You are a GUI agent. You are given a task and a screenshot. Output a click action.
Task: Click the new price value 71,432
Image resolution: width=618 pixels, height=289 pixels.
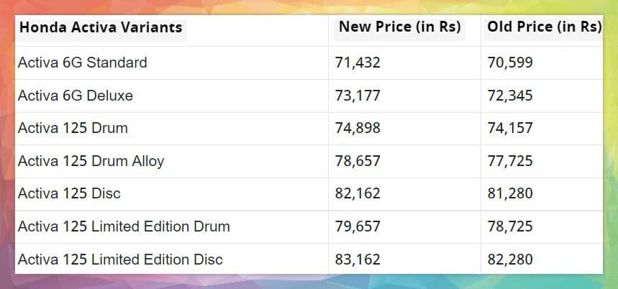coord(358,63)
